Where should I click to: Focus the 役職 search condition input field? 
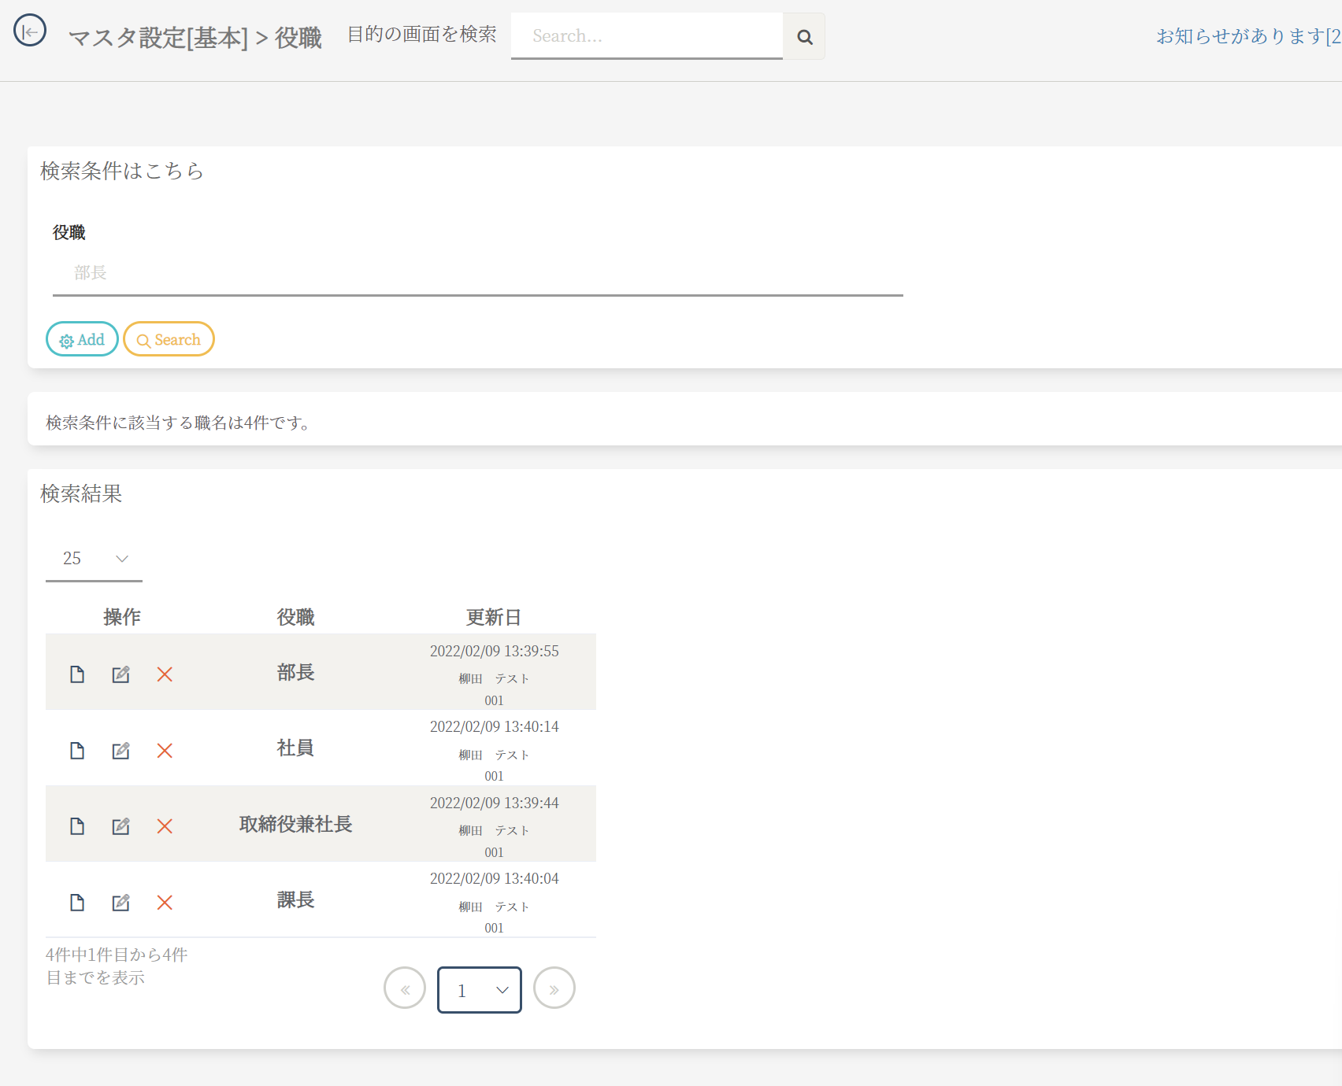click(x=477, y=273)
